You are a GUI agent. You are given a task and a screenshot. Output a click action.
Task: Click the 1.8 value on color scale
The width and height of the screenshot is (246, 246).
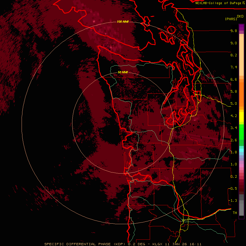[x=234, y=152]
